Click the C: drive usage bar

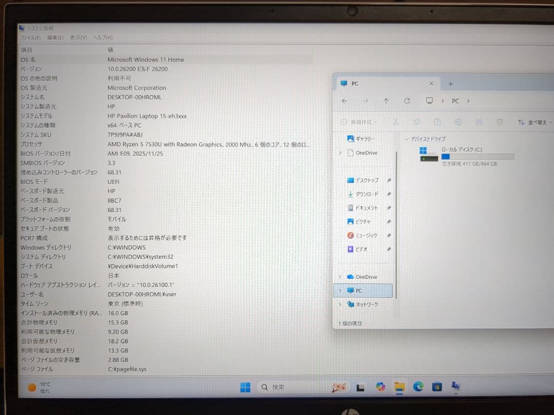point(478,157)
